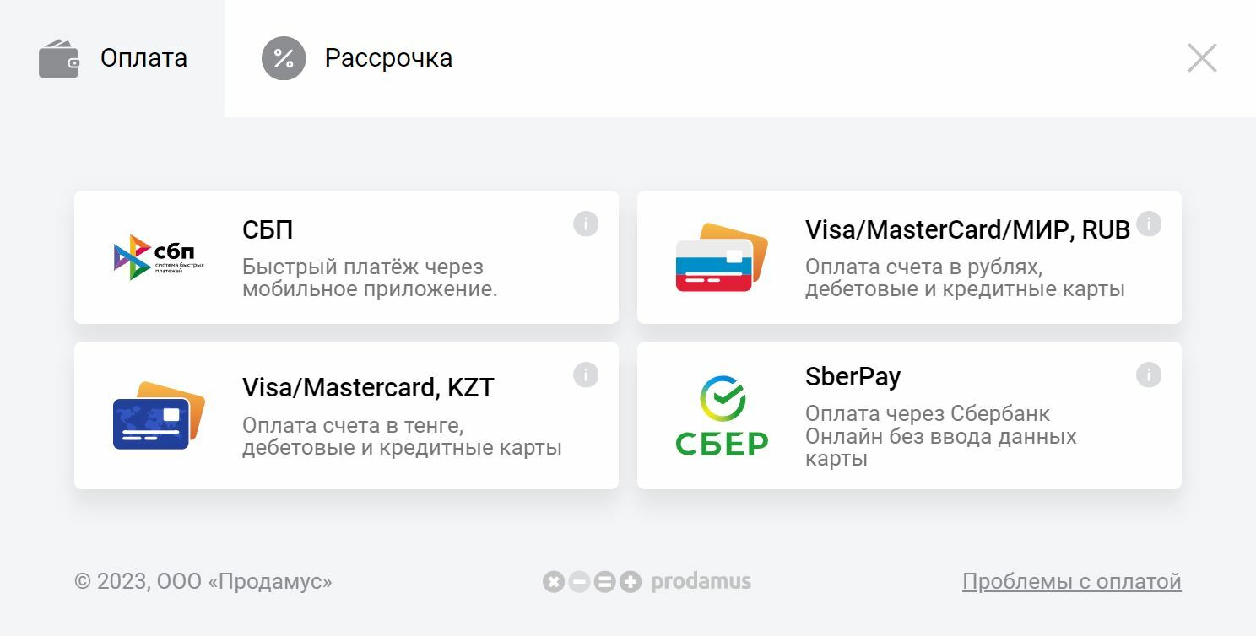
Task: Click the equals circle in the prodamus logo
Action: pyautogui.click(x=603, y=580)
